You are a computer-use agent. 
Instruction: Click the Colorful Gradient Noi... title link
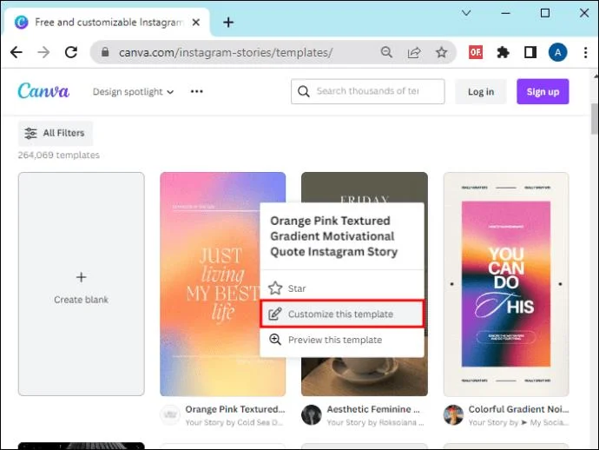coord(518,409)
